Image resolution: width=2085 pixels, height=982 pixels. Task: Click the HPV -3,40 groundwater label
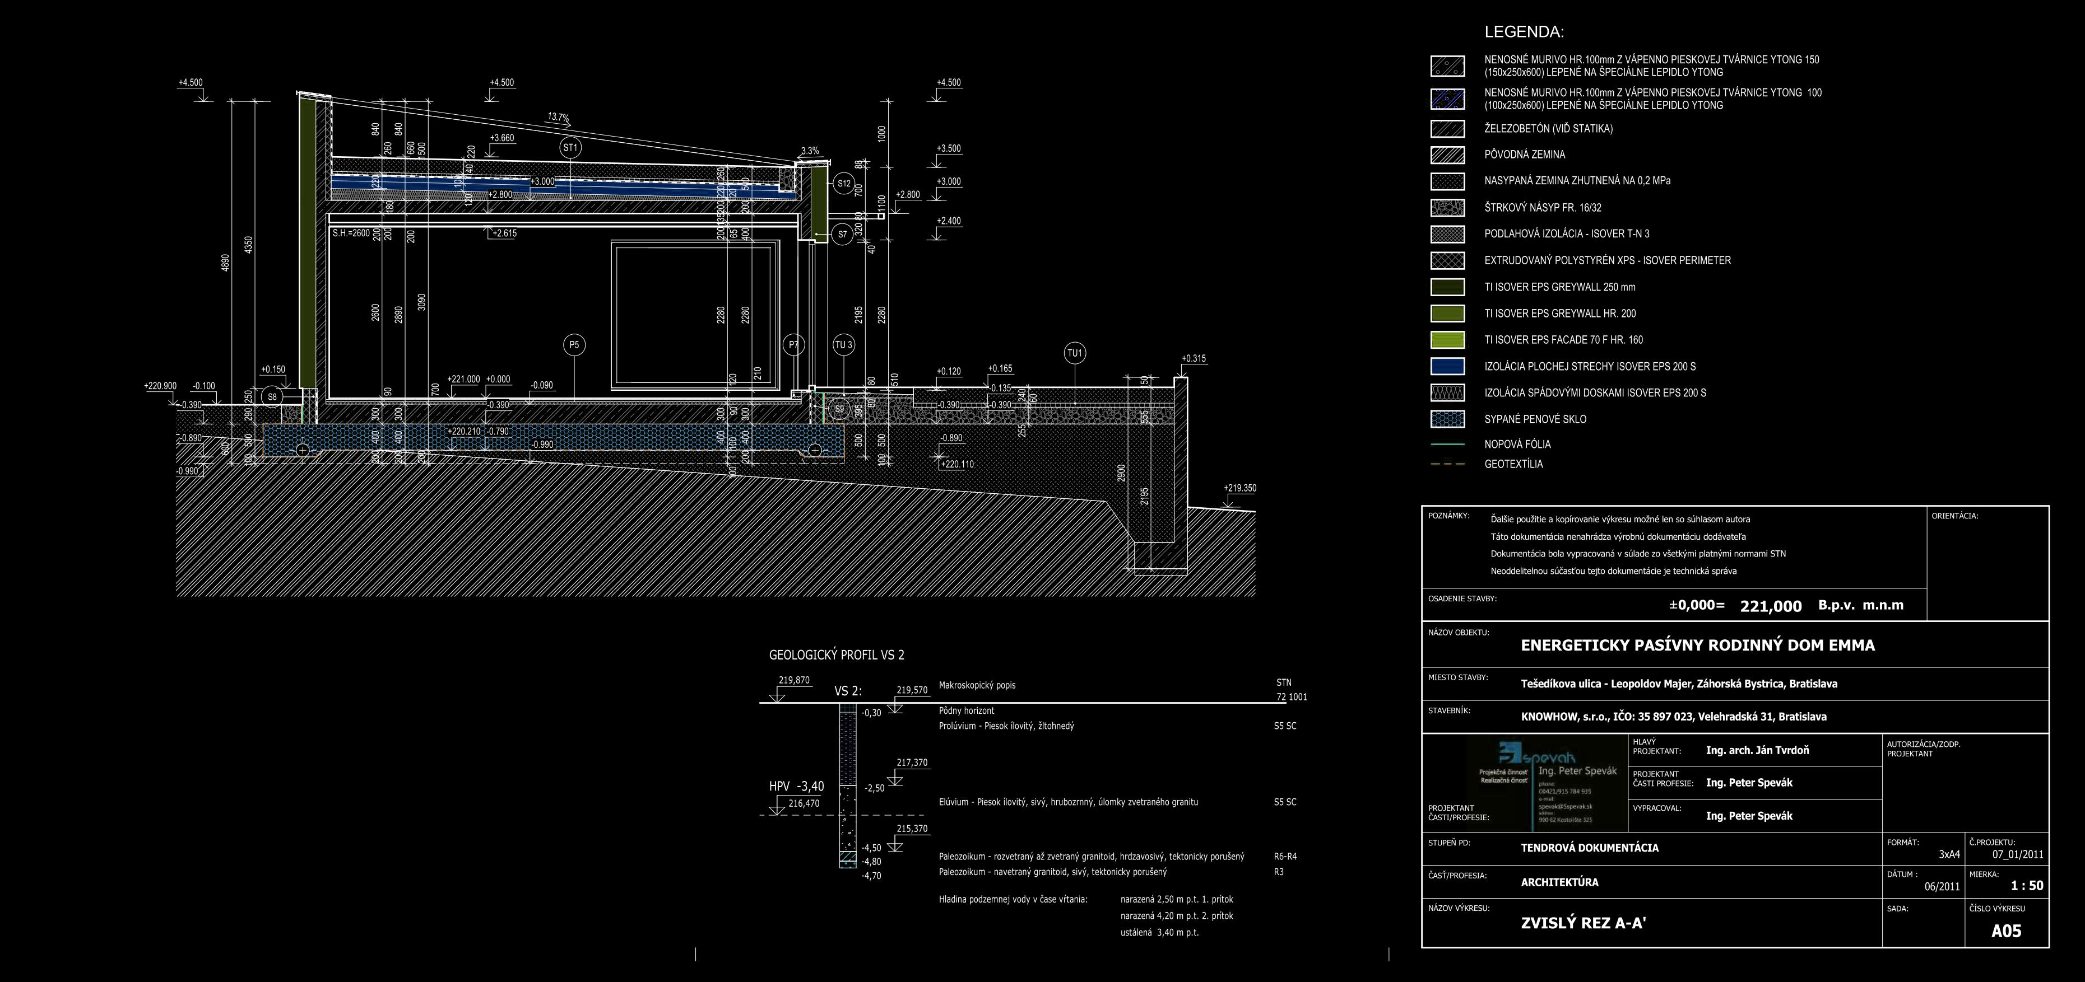pos(796,786)
